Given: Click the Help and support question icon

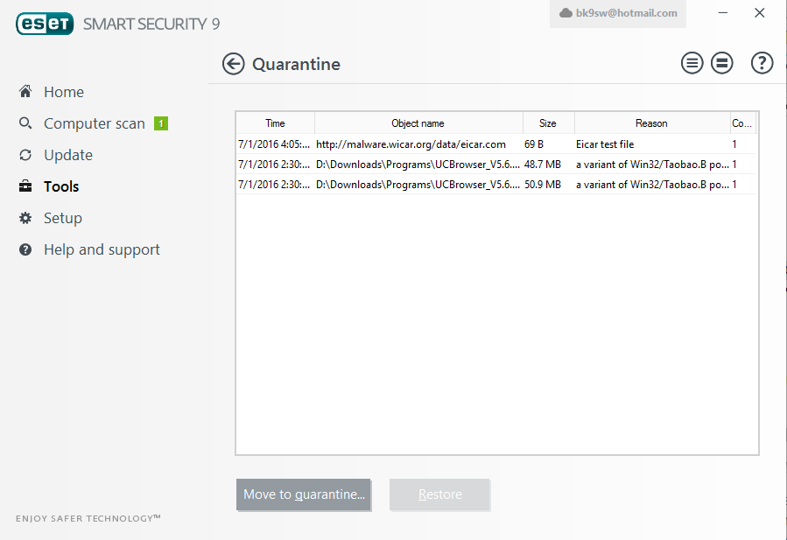Looking at the screenshot, I should [25, 249].
